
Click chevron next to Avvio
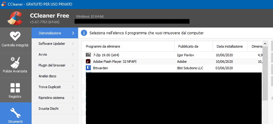pos(73,54)
